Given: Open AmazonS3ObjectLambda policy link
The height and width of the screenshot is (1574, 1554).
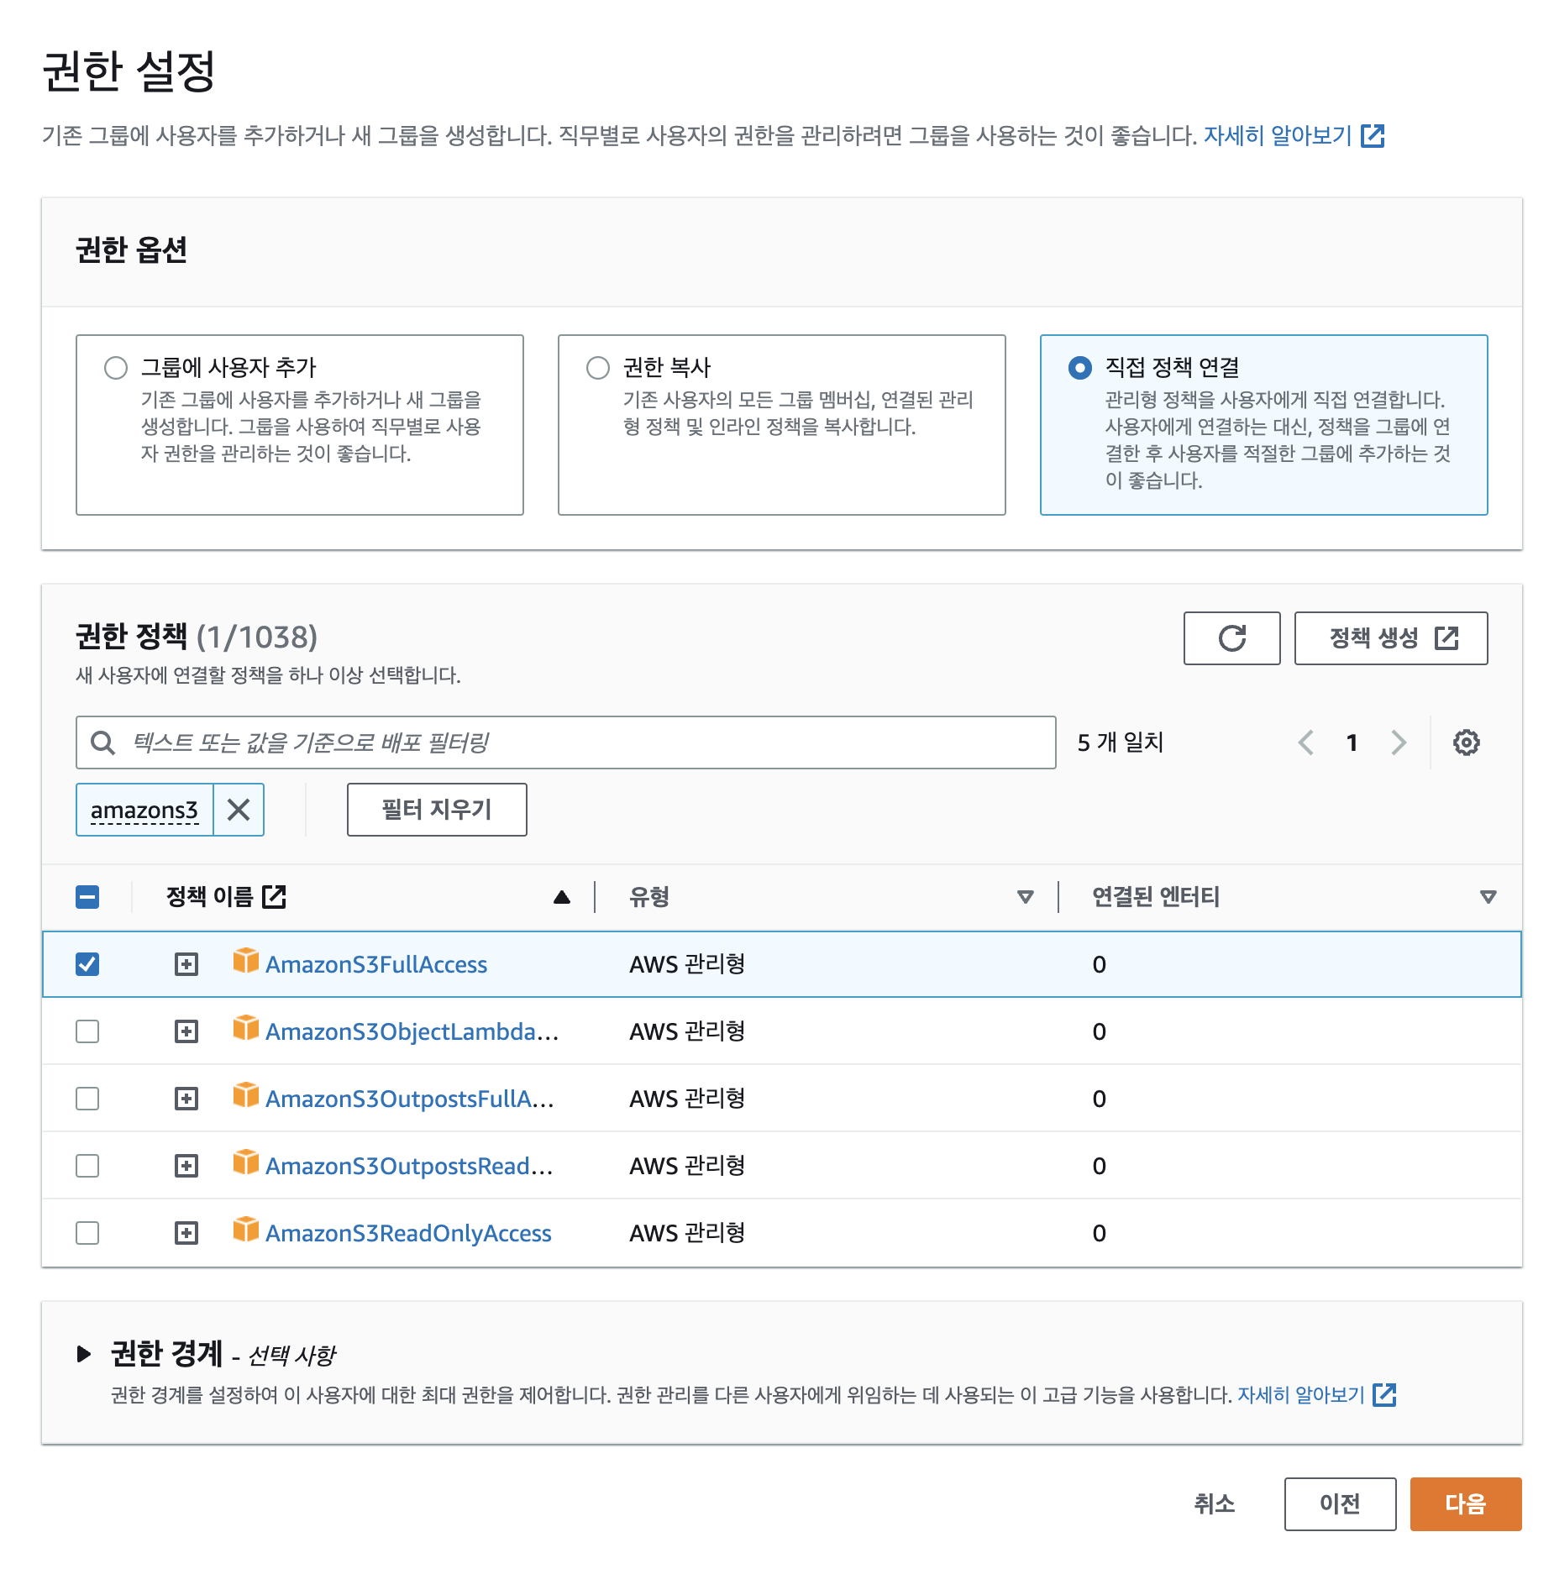Looking at the screenshot, I should pyautogui.click(x=412, y=1031).
